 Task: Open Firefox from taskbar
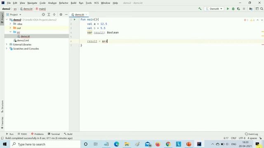click(158, 144)
